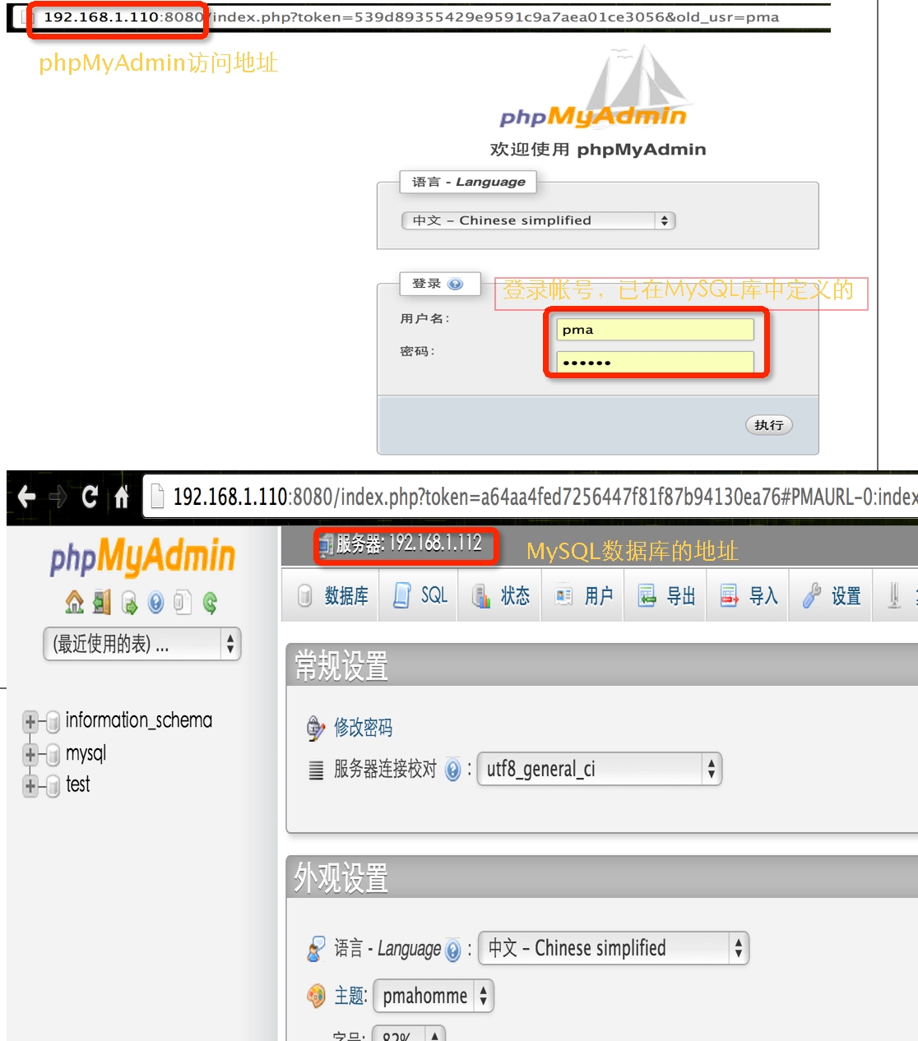Open the pmahomme theme dropdown
918x1041 pixels.
click(433, 996)
